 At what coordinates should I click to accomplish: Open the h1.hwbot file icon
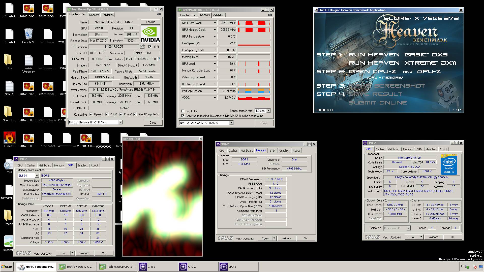tap(9, 36)
